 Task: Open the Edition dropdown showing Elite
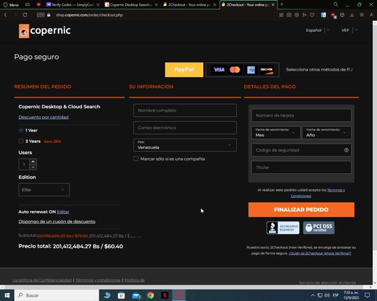pyautogui.click(x=44, y=190)
